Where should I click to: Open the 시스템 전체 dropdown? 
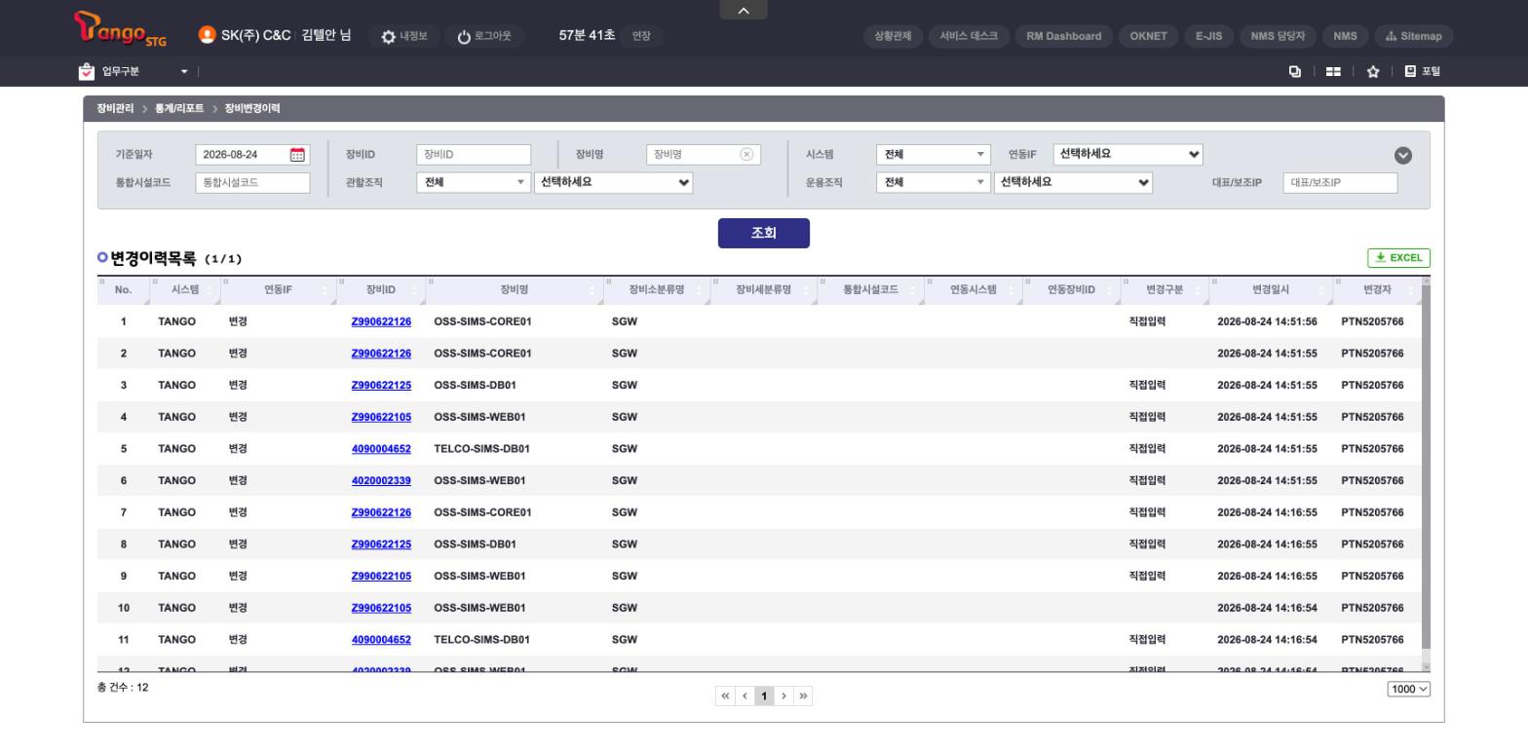(x=934, y=155)
